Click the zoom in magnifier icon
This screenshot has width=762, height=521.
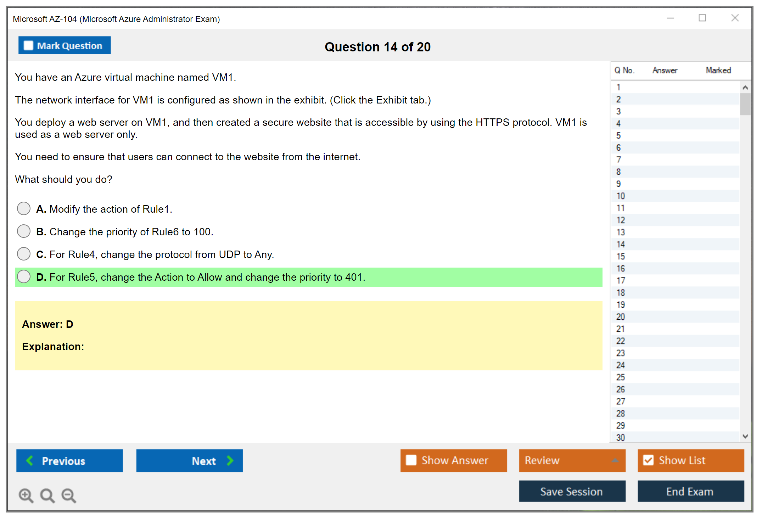click(26, 495)
